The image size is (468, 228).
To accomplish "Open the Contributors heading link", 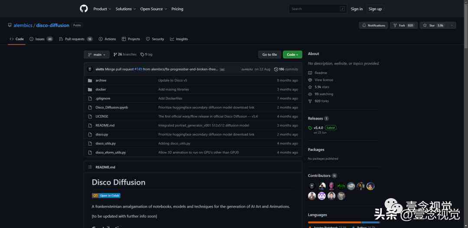I will point(322,176).
